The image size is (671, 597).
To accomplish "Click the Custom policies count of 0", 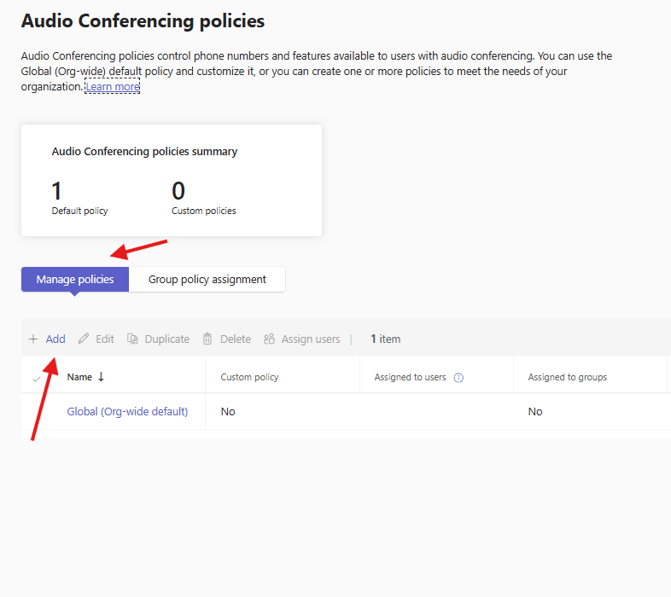I will tap(178, 190).
